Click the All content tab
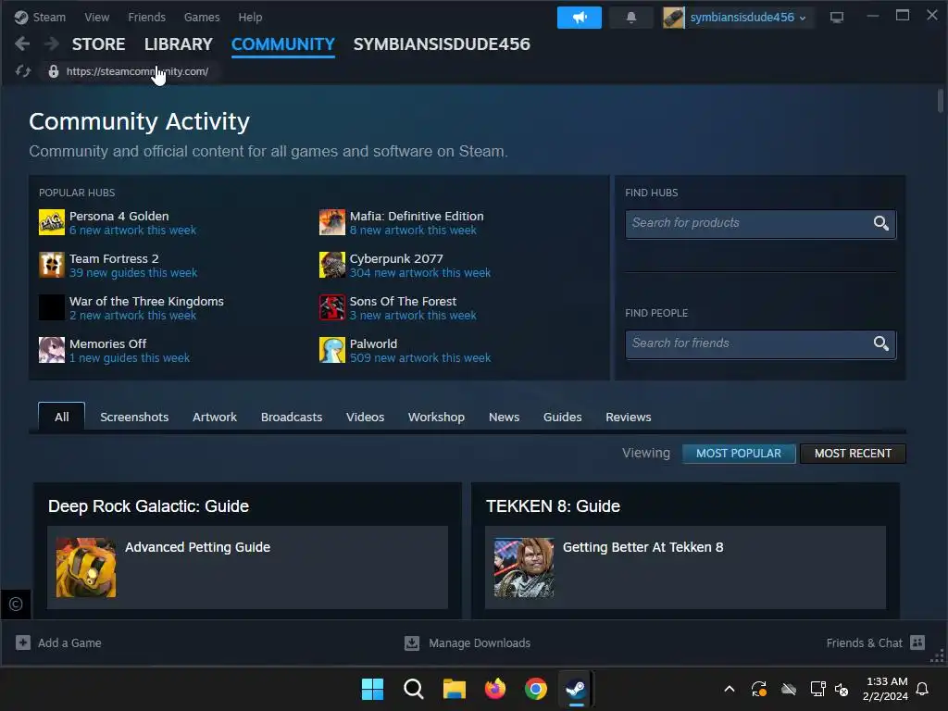The width and height of the screenshot is (948, 711). 62,417
